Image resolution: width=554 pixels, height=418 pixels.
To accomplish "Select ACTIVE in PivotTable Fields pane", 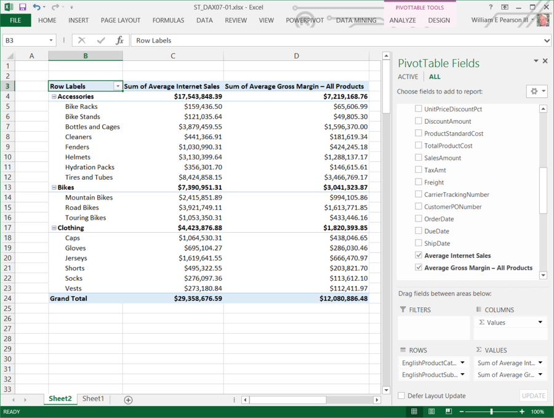I will click(x=407, y=77).
